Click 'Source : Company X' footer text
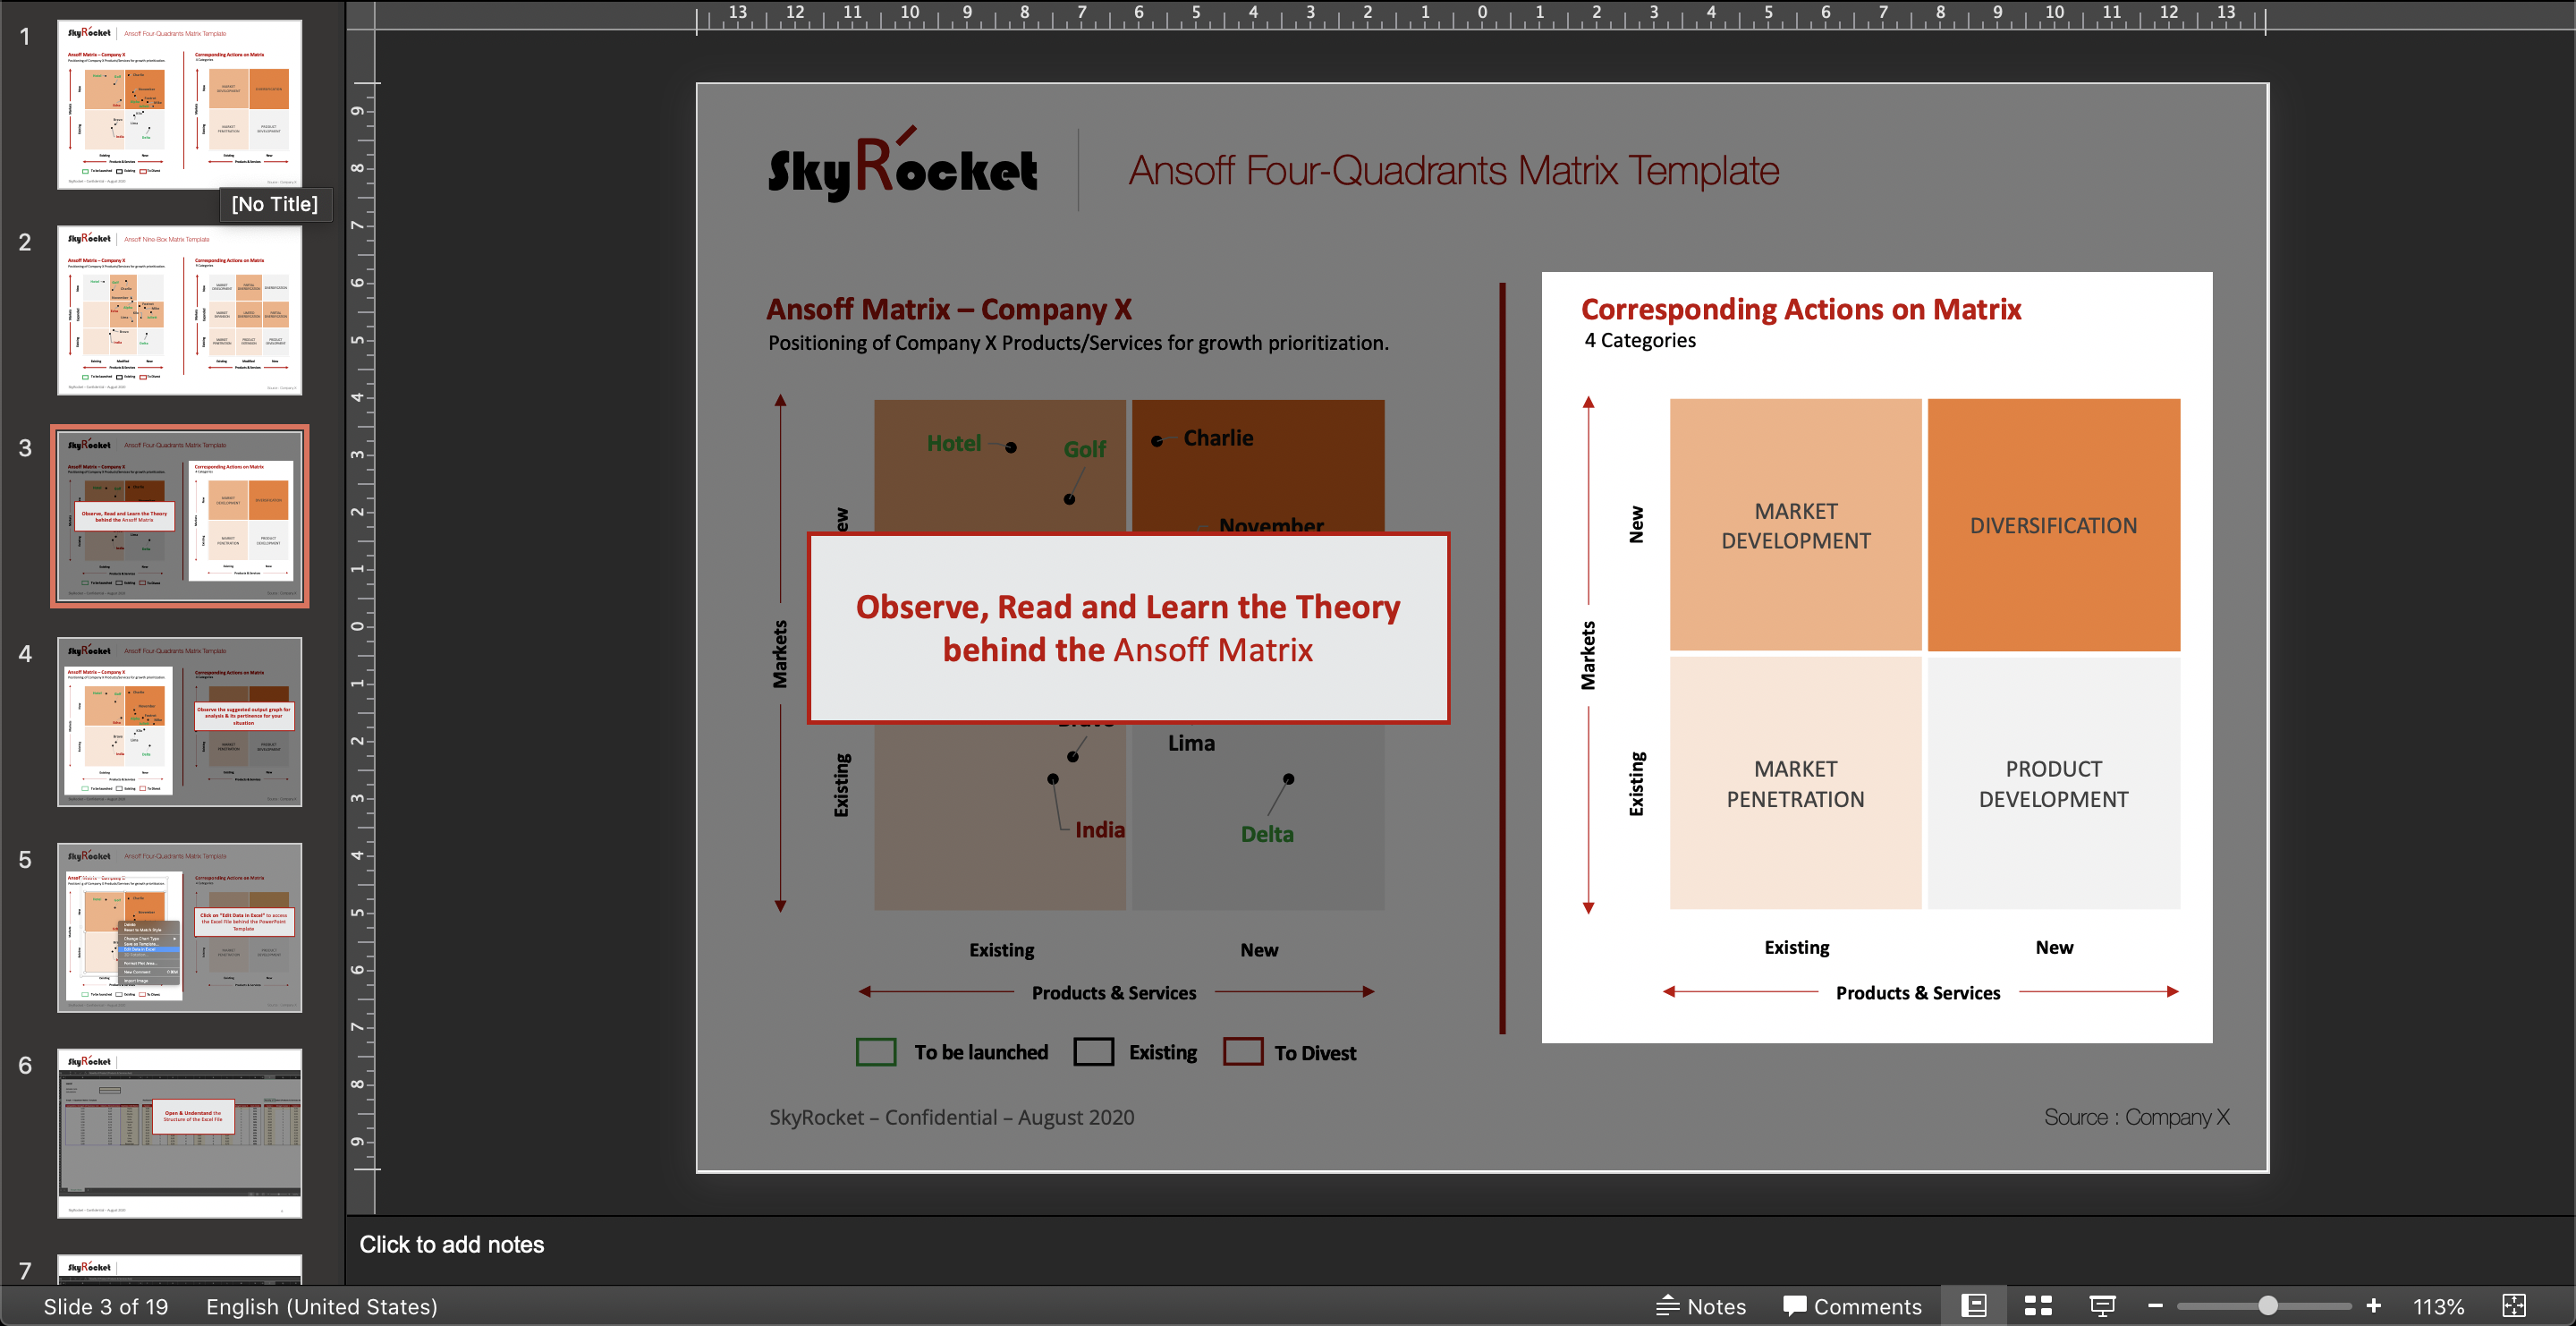Viewport: 2576px width, 1326px height. click(x=2137, y=1117)
